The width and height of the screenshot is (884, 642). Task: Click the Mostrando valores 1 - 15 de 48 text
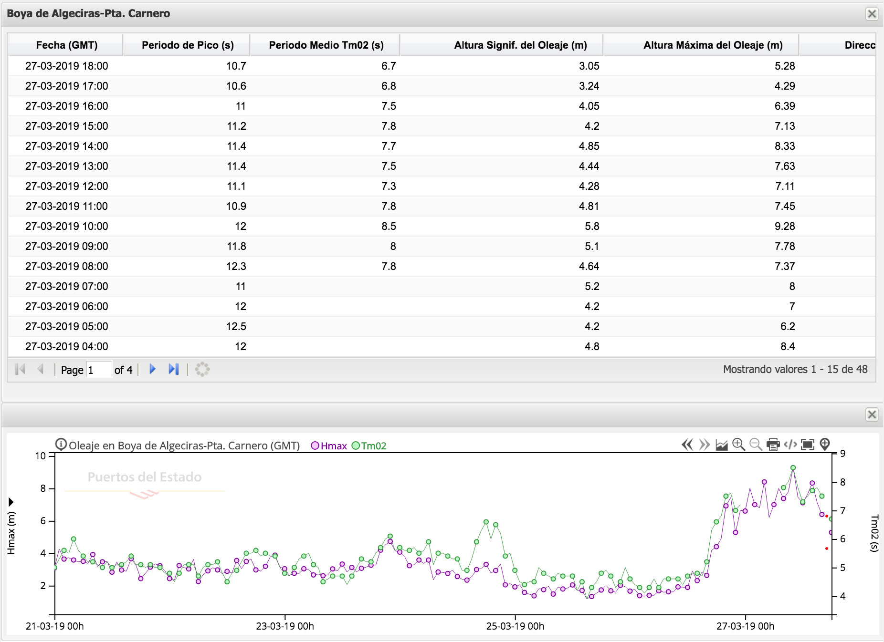(x=795, y=369)
